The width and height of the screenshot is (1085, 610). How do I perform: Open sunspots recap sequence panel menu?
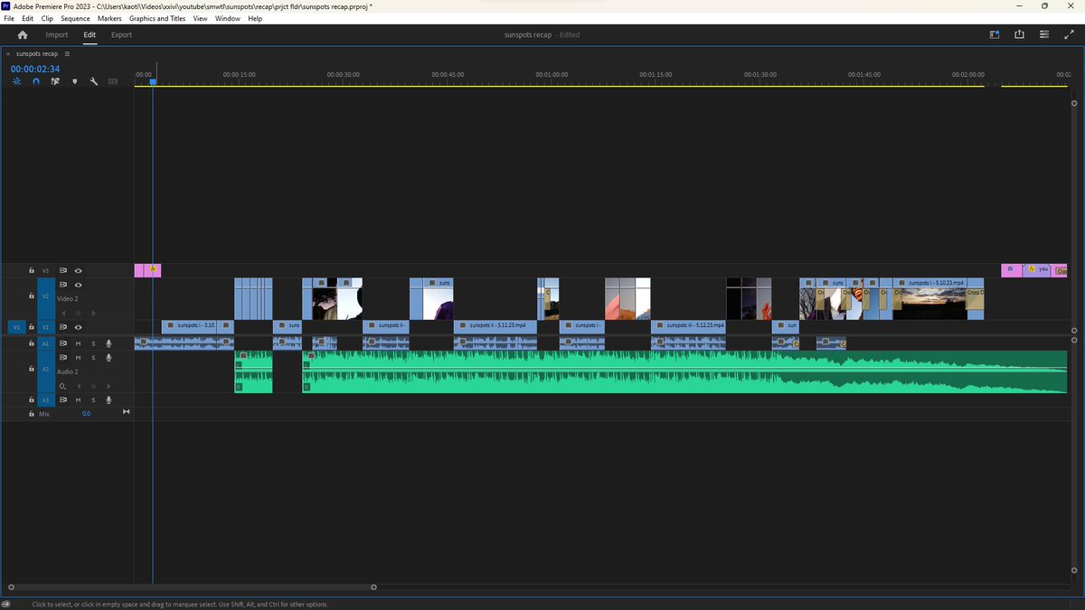pos(67,54)
